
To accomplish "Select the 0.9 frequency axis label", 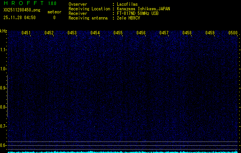I will 3,88.
